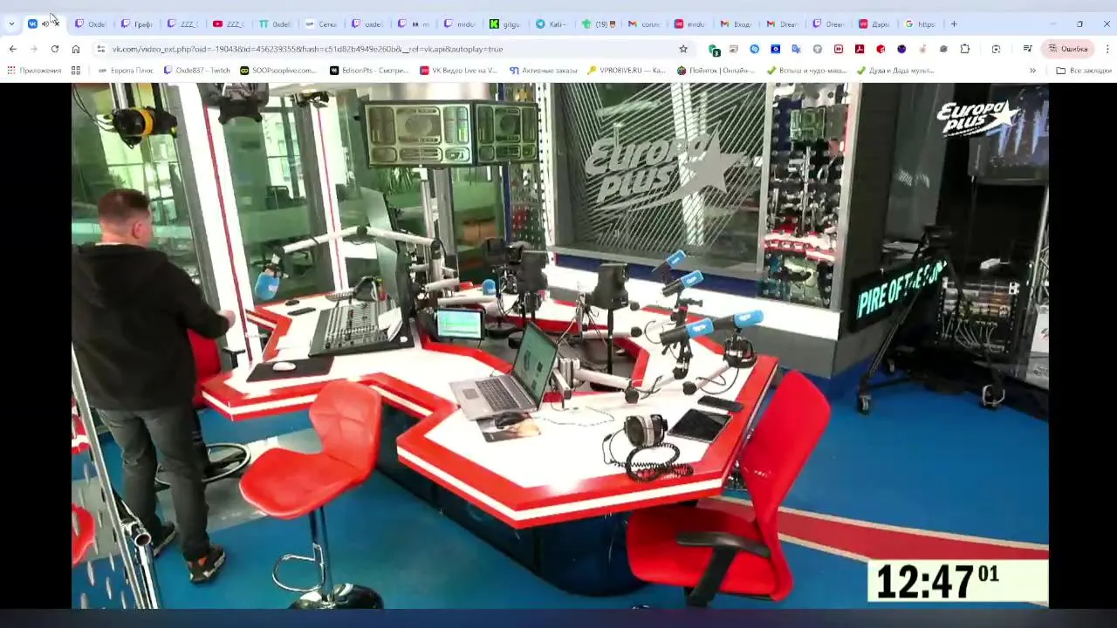Close the active VK video tab

(56, 24)
